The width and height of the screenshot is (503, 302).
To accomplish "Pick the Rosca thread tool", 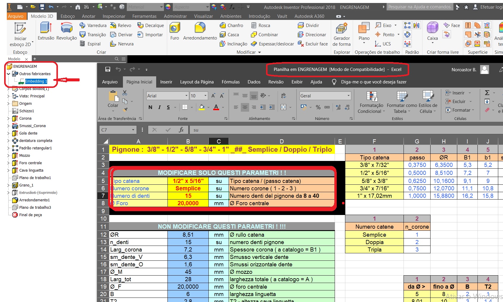I will pos(261,26).
